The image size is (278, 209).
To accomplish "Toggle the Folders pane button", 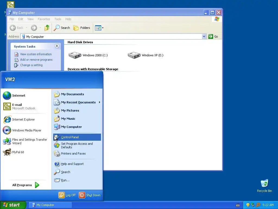I will tap(82, 28).
